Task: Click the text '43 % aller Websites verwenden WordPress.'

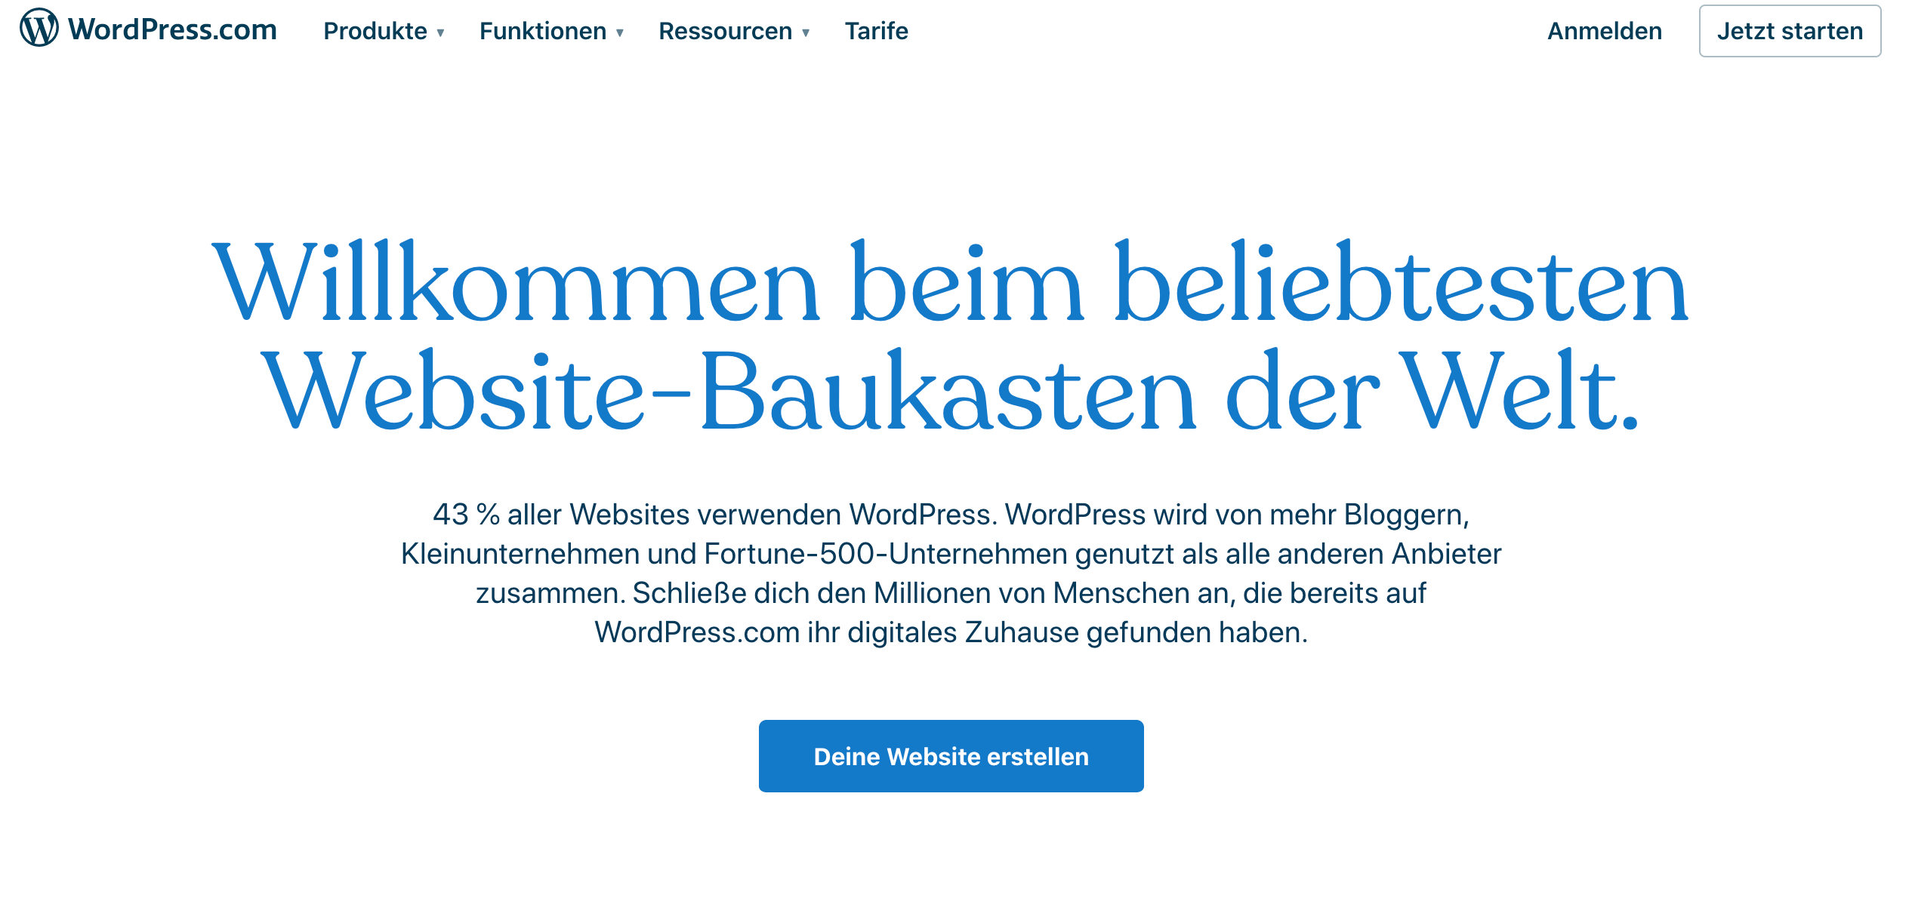Action: 714,515
